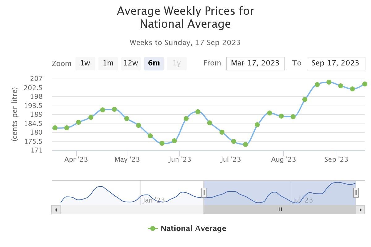Click the lowest data point in July
The width and height of the screenshot is (371, 247).
(x=245, y=144)
